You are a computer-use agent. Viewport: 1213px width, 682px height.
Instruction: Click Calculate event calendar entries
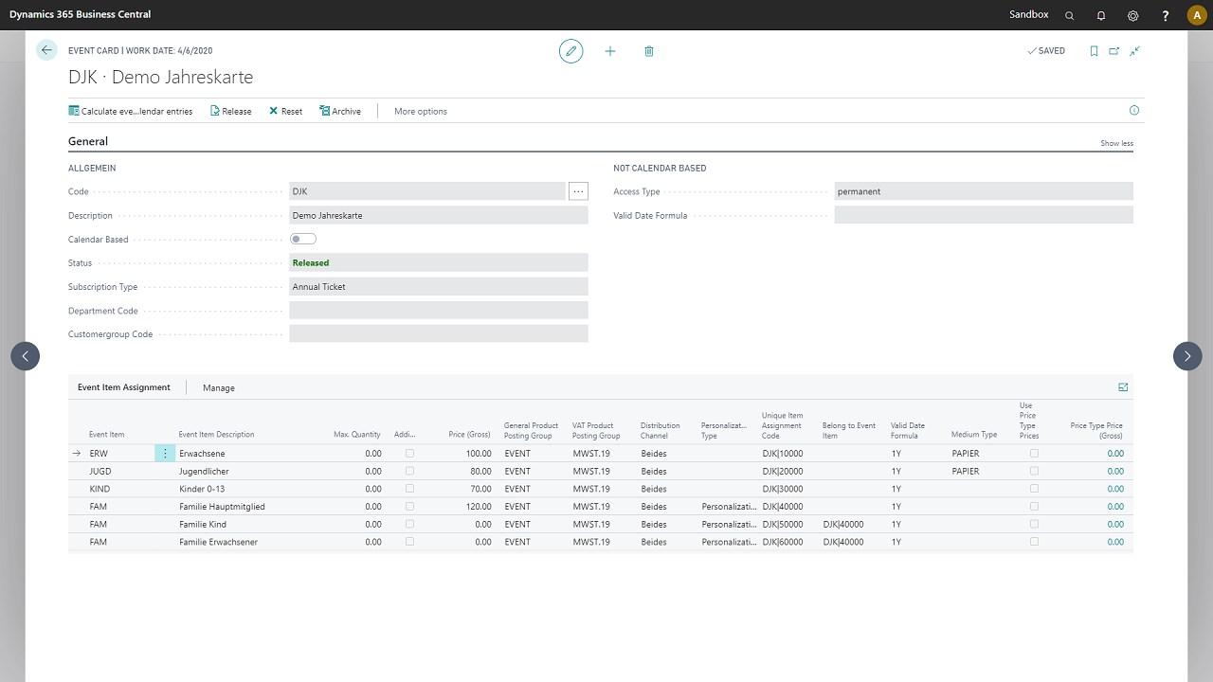131,112
